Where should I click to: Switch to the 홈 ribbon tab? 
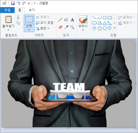[20, 10]
